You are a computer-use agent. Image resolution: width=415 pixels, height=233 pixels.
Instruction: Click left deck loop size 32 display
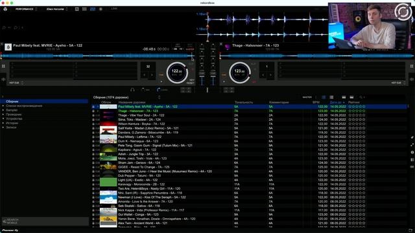click(148, 67)
